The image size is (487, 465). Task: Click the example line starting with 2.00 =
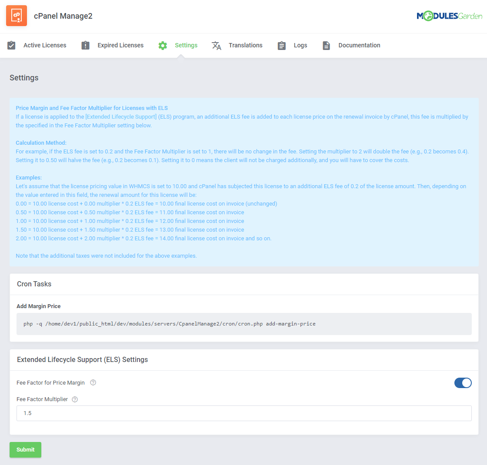[143, 239]
